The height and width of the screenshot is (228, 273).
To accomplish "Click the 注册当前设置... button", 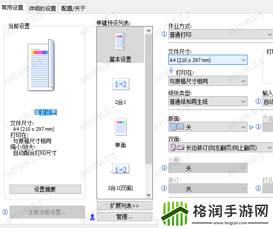I will [x=47, y=212].
